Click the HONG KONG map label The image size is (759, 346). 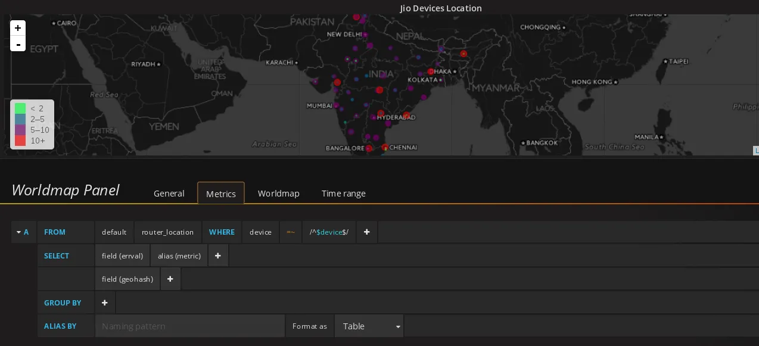click(x=592, y=82)
